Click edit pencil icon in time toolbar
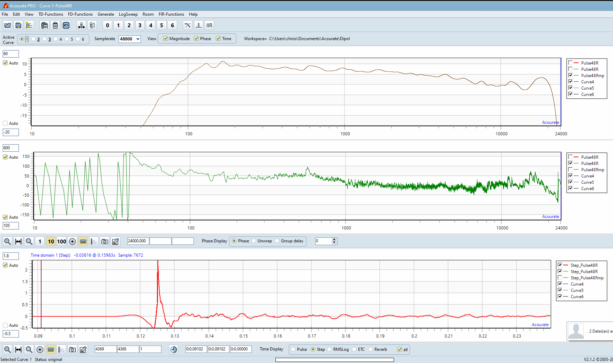 coord(83,349)
